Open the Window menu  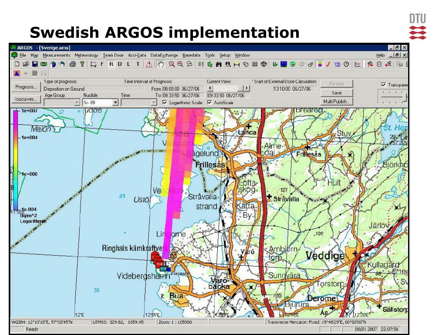(242, 55)
